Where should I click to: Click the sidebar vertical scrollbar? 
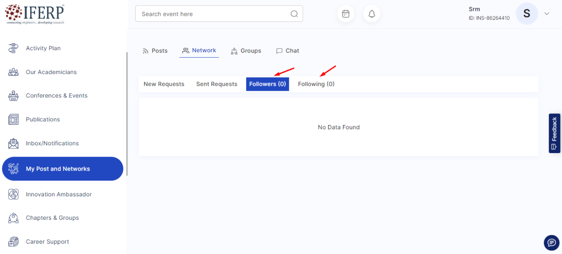[126, 113]
